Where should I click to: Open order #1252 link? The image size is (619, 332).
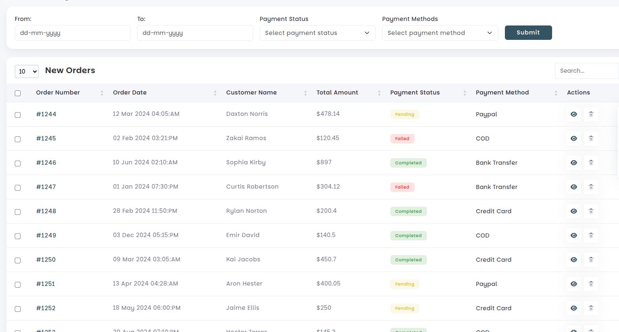(x=46, y=308)
